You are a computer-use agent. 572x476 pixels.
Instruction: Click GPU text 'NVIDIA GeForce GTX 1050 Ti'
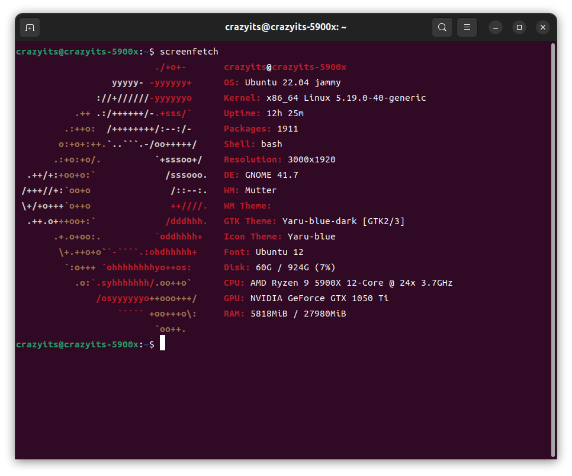click(x=319, y=298)
